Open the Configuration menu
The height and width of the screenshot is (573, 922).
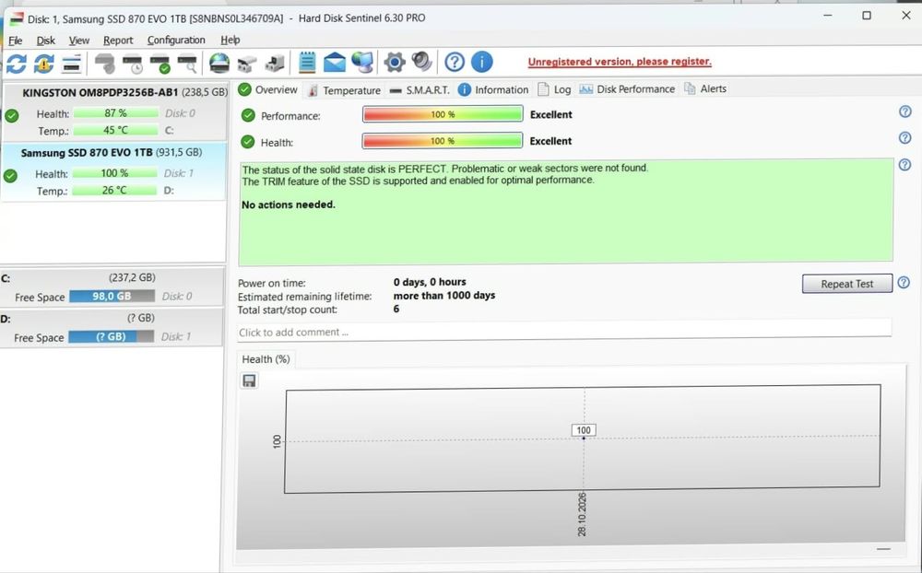[x=176, y=40]
